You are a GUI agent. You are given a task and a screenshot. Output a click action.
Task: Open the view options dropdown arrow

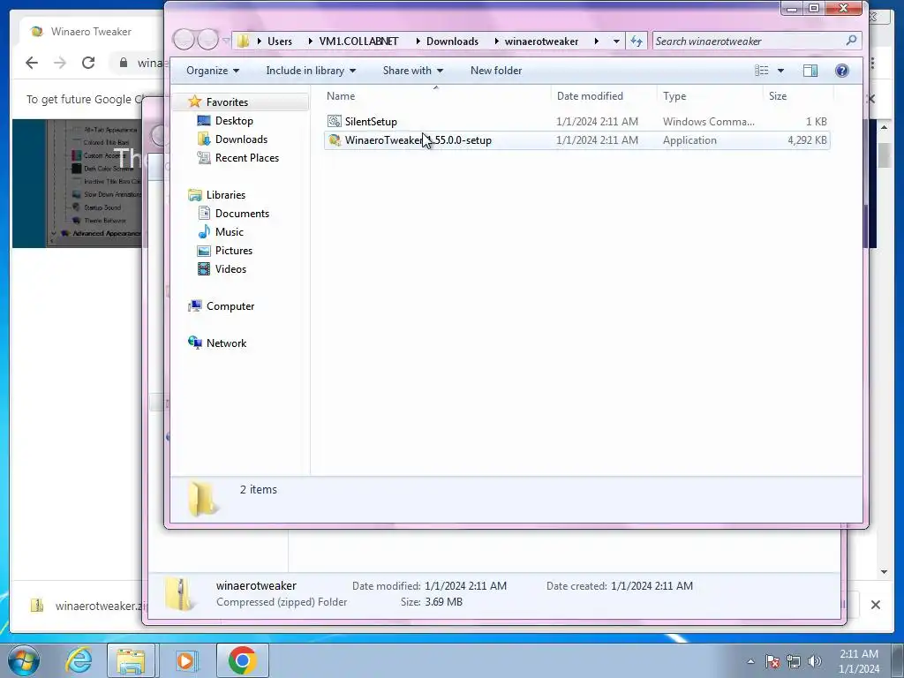[x=780, y=71]
